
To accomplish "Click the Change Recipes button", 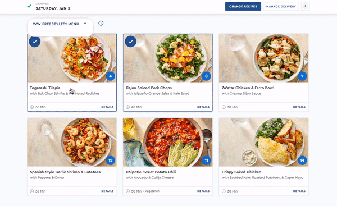I will coord(243,6).
